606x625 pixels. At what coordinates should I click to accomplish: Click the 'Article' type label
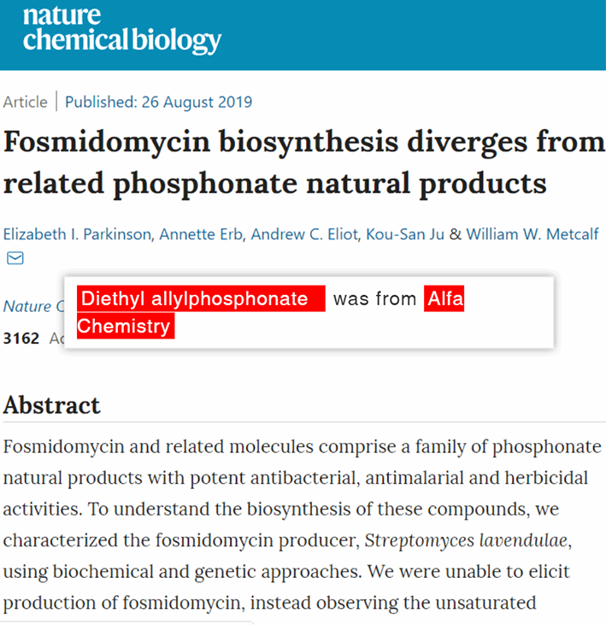tap(26, 102)
